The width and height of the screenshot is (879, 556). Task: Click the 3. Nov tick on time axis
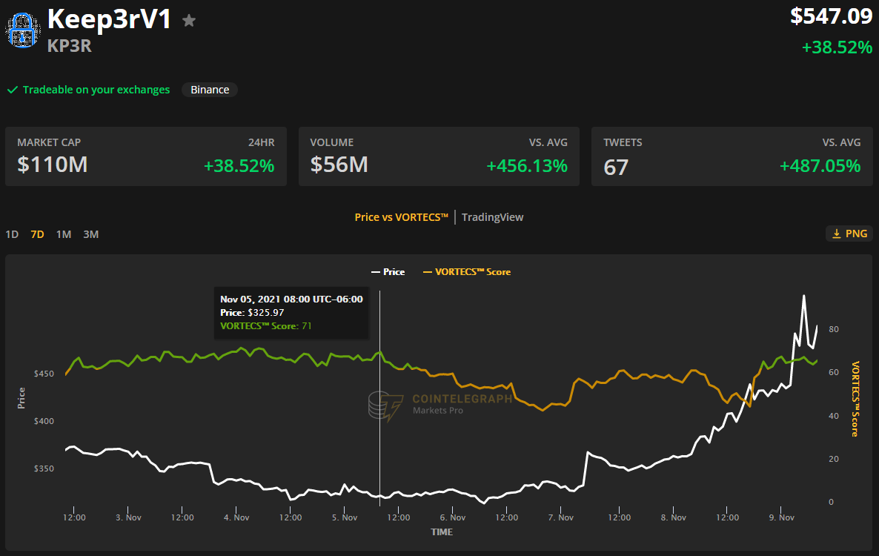tap(128, 517)
